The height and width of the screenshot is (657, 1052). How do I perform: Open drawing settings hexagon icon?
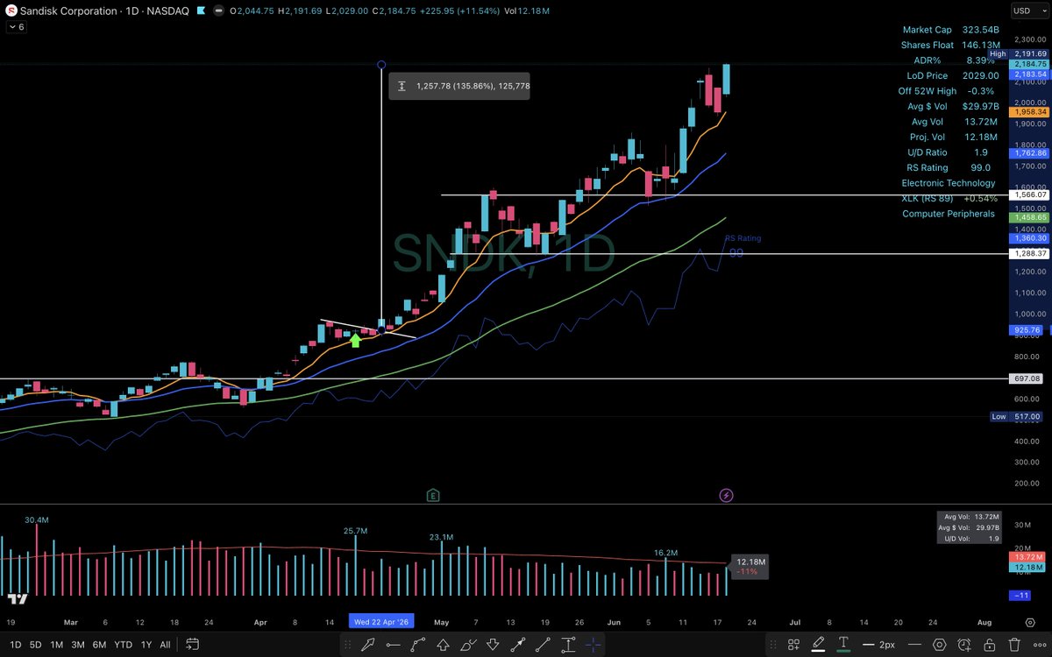point(939,645)
